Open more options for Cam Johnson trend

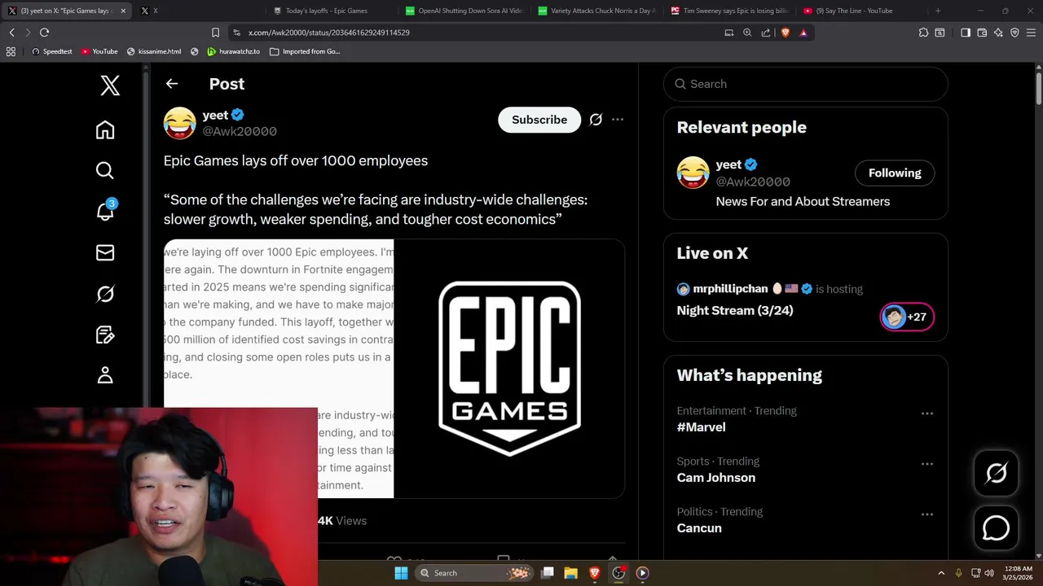(927, 464)
